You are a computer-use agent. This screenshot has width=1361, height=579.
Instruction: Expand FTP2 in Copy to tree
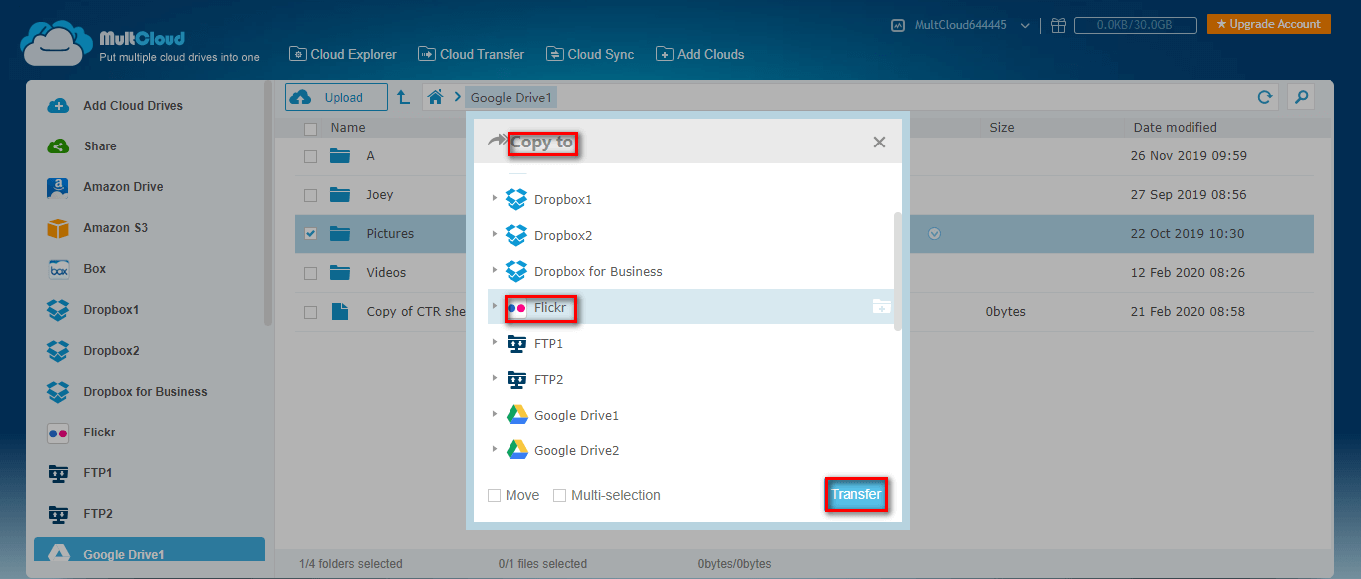(495, 379)
